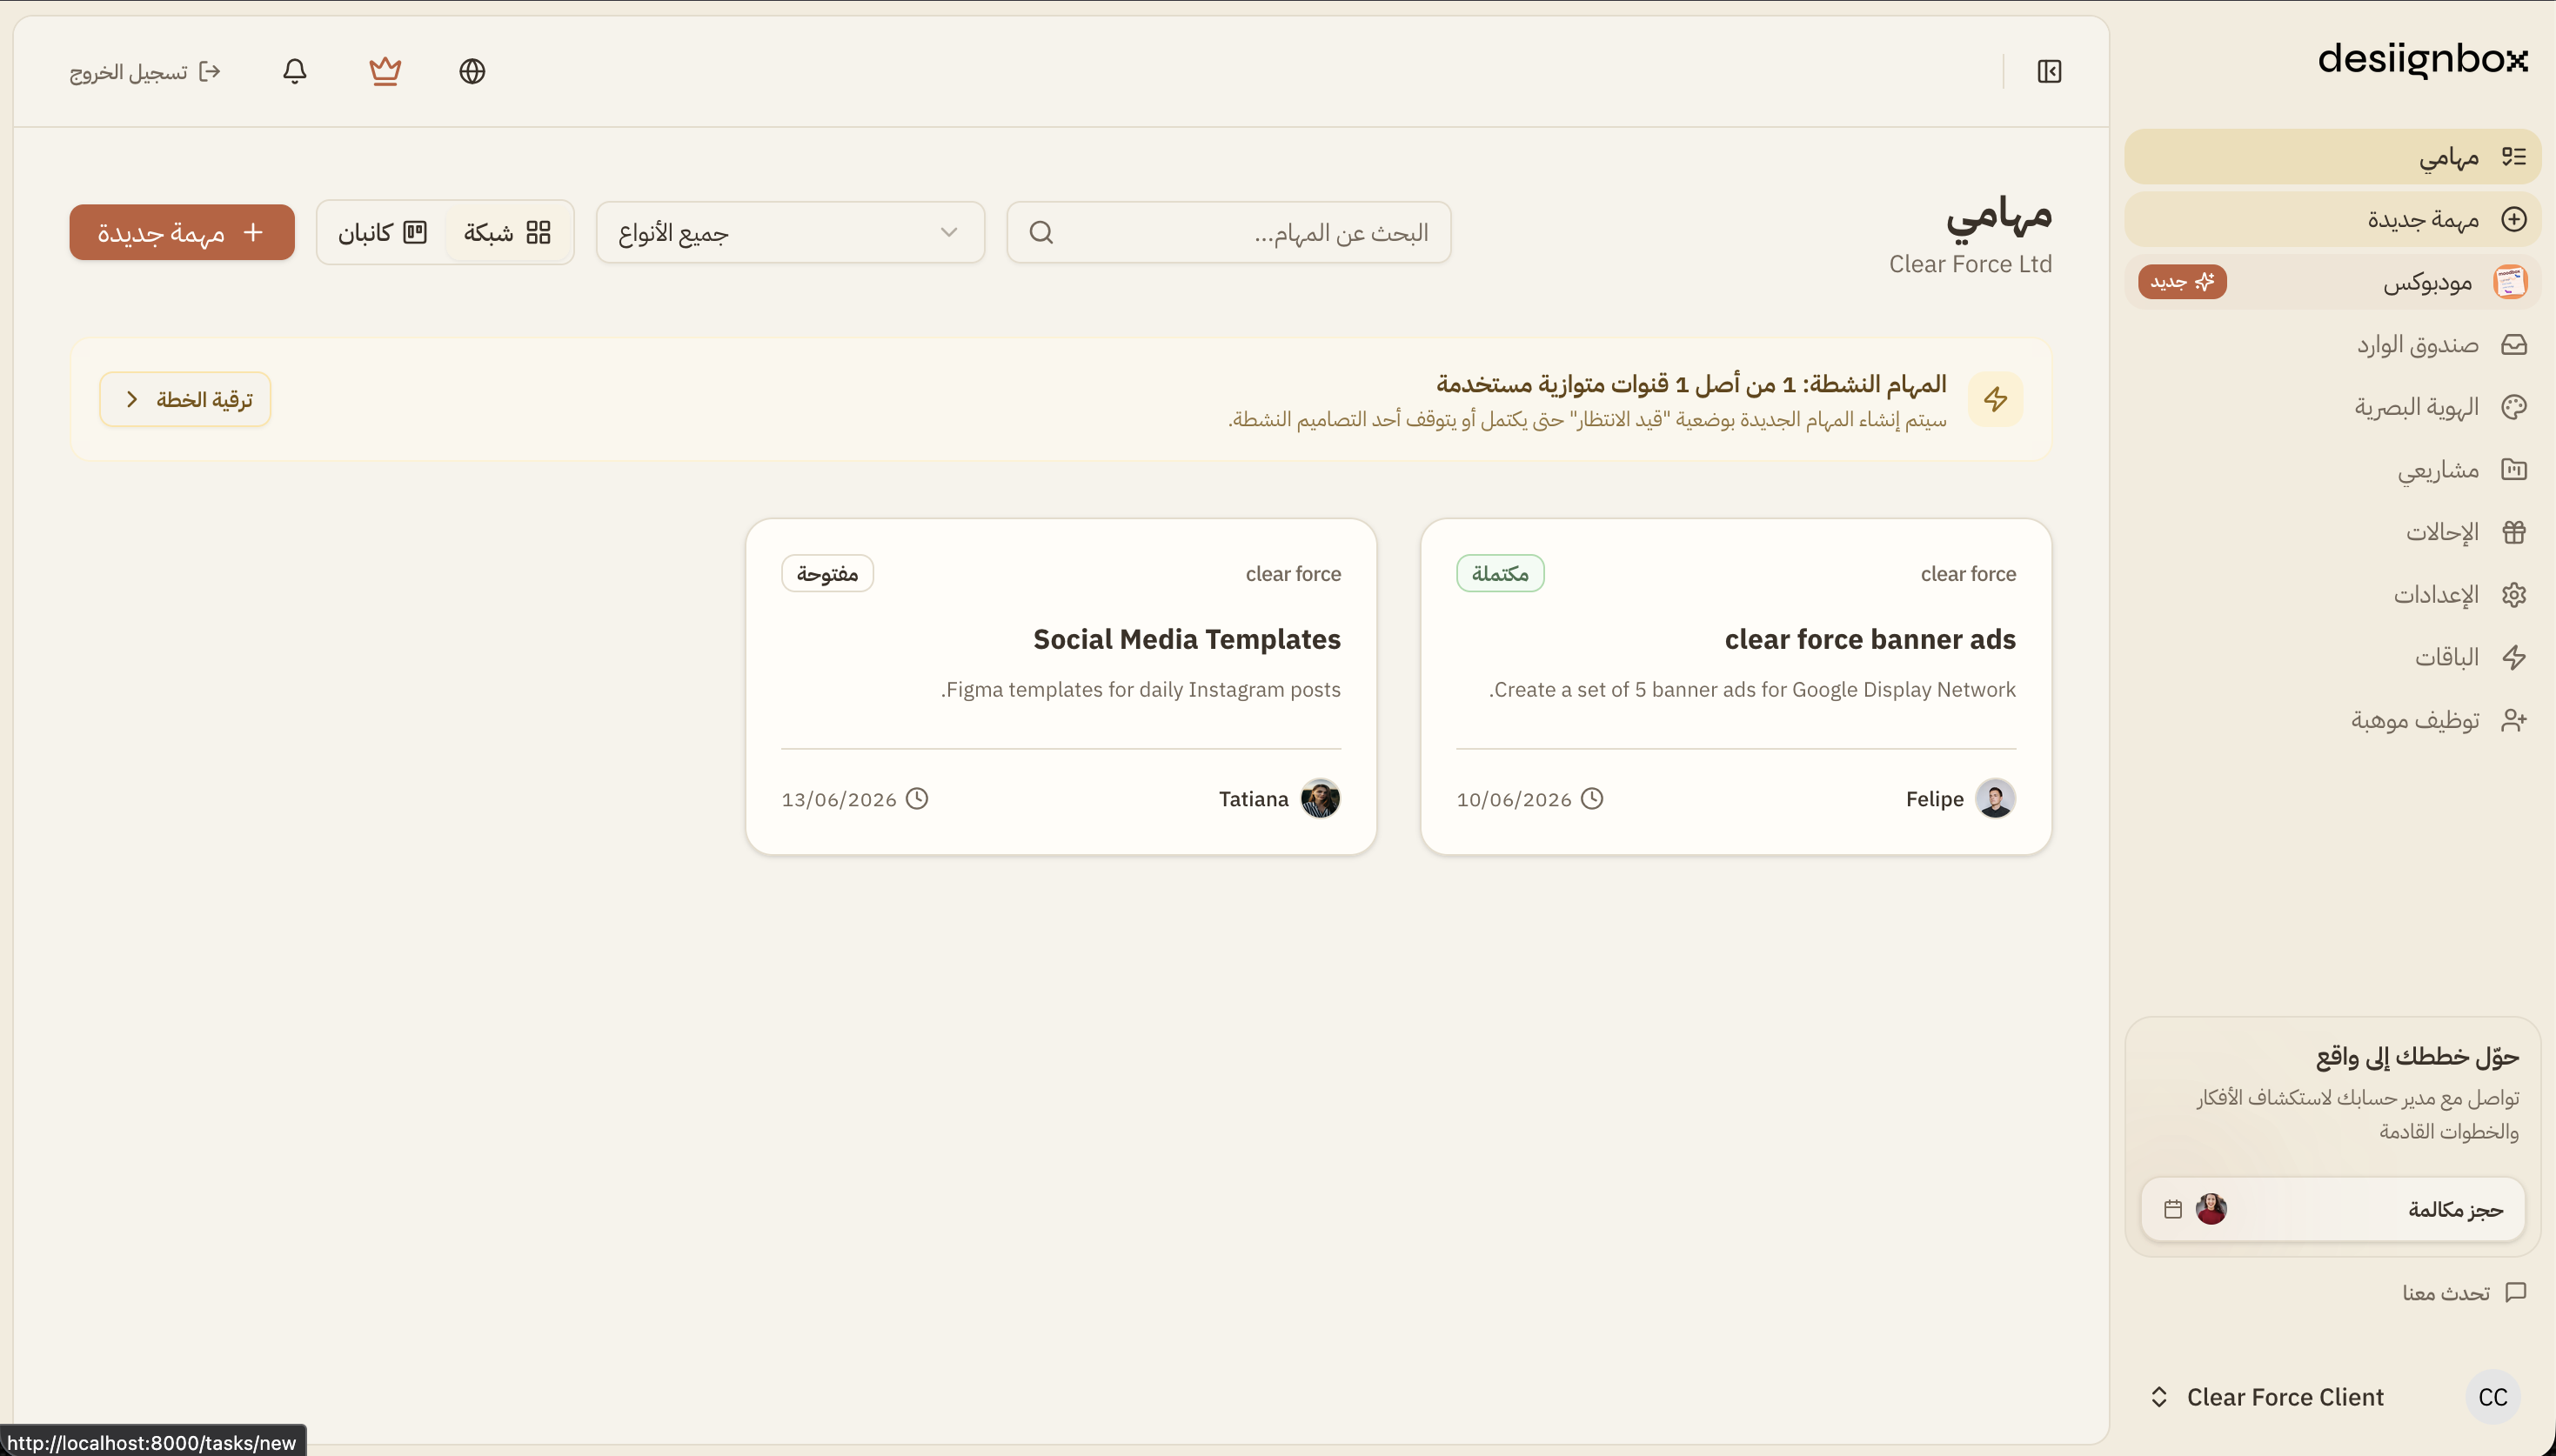Image resolution: width=2556 pixels, height=1456 pixels.
Task: Click the مفتوحة status badge
Action: coord(827,573)
